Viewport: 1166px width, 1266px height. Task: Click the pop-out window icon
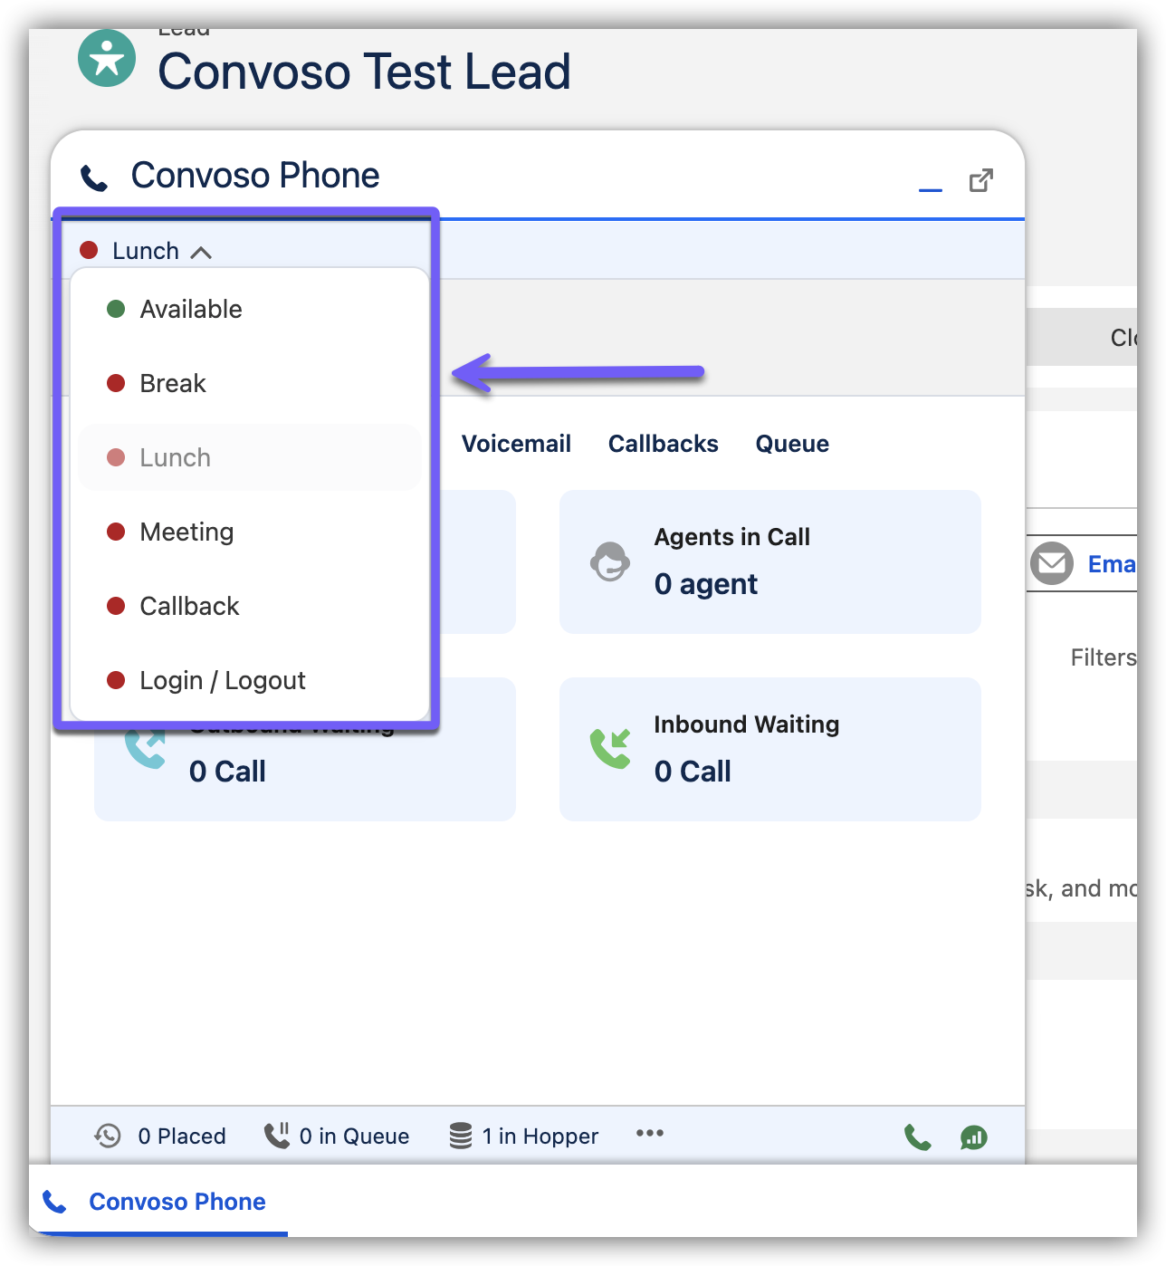pos(980,181)
